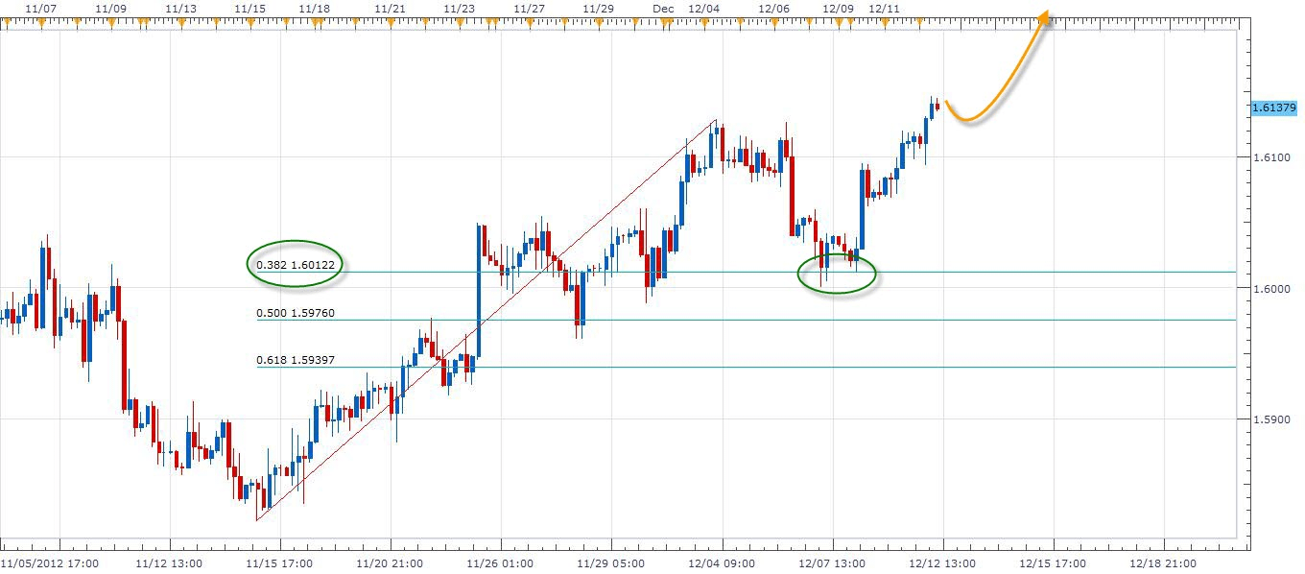
Task: Click the Dec month label at top
Action: tap(663, 8)
